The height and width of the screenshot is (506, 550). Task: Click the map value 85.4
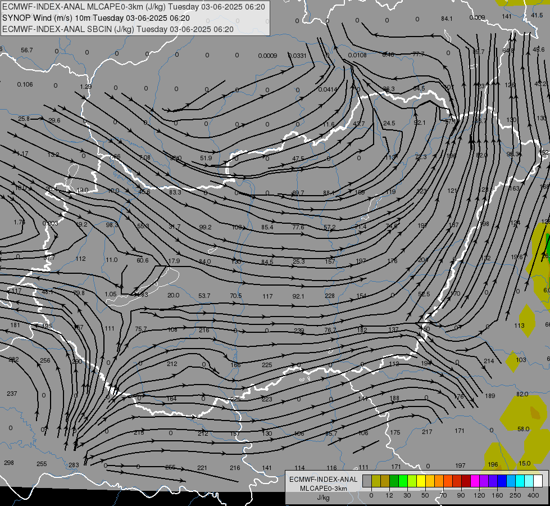[x=267, y=227]
